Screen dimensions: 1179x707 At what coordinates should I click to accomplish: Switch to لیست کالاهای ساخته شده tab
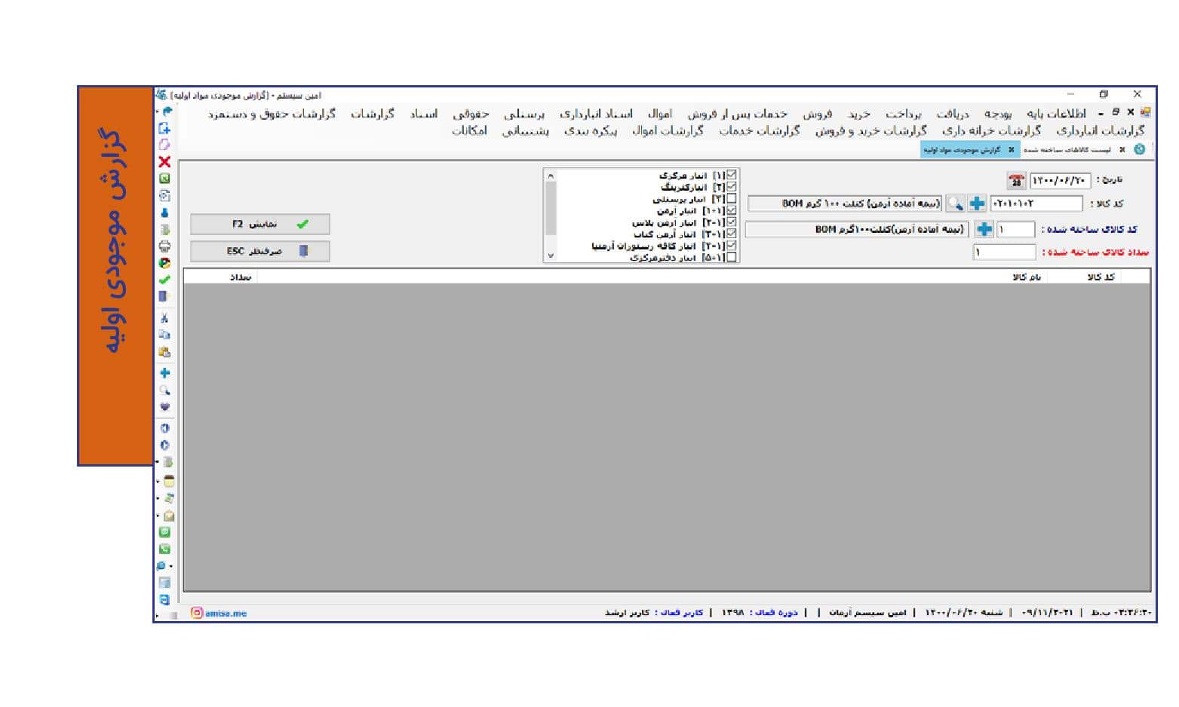pos(1067,150)
